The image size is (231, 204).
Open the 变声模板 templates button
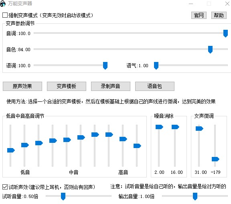[x=67, y=86]
